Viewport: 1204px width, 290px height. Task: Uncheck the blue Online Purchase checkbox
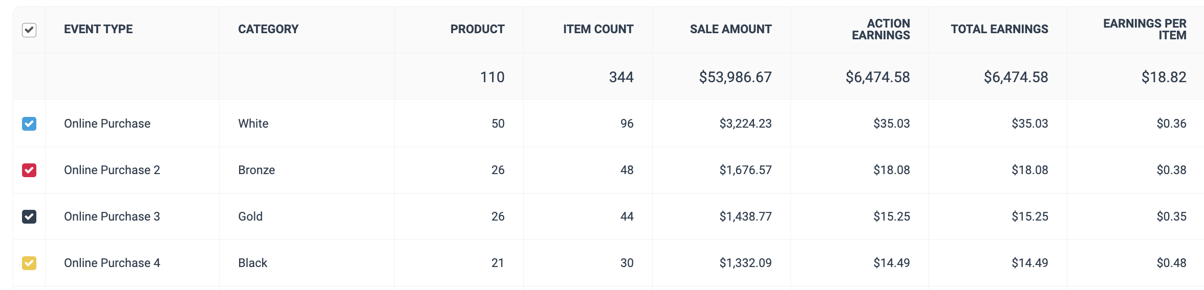(29, 124)
